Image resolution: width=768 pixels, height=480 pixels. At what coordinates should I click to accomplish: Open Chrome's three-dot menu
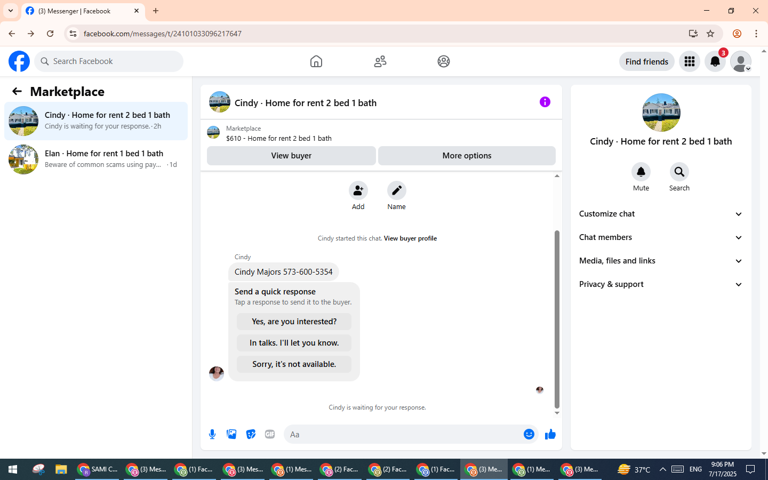click(x=756, y=34)
